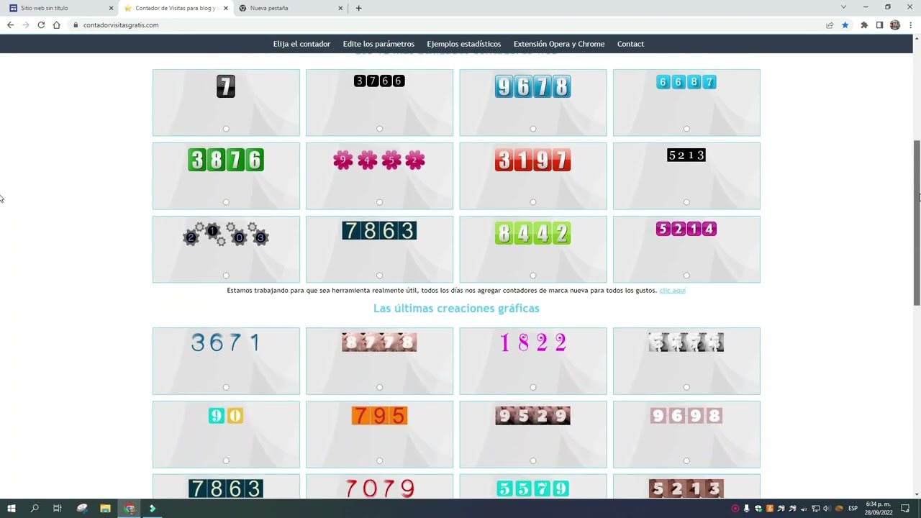Screen dimensions: 921x518
Task: Pick radio under magenta '1822' counter
Action: [x=533, y=387]
